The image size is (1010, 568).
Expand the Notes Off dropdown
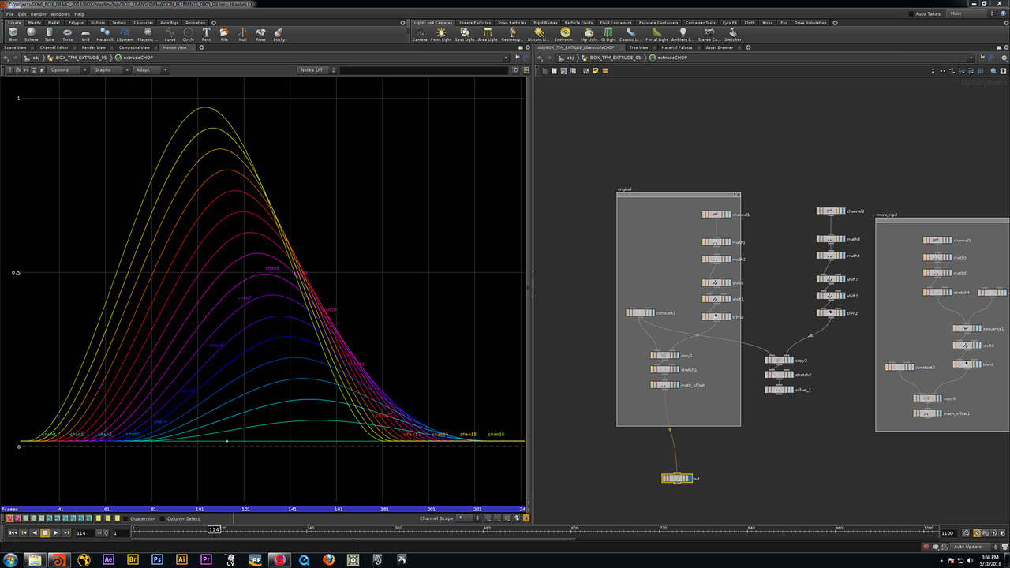pyautogui.click(x=316, y=70)
